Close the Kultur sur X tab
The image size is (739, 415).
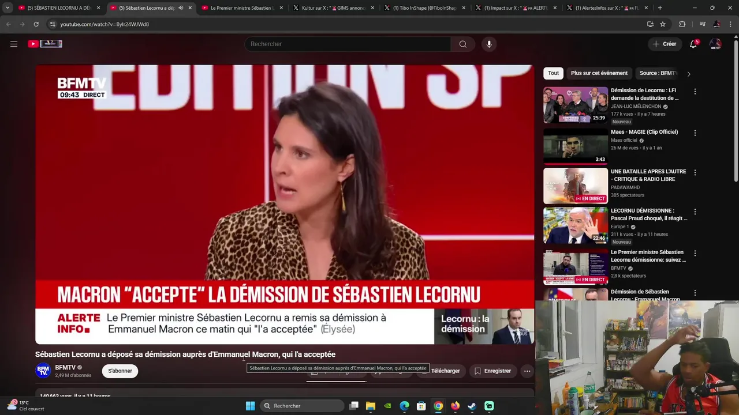point(372,8)
